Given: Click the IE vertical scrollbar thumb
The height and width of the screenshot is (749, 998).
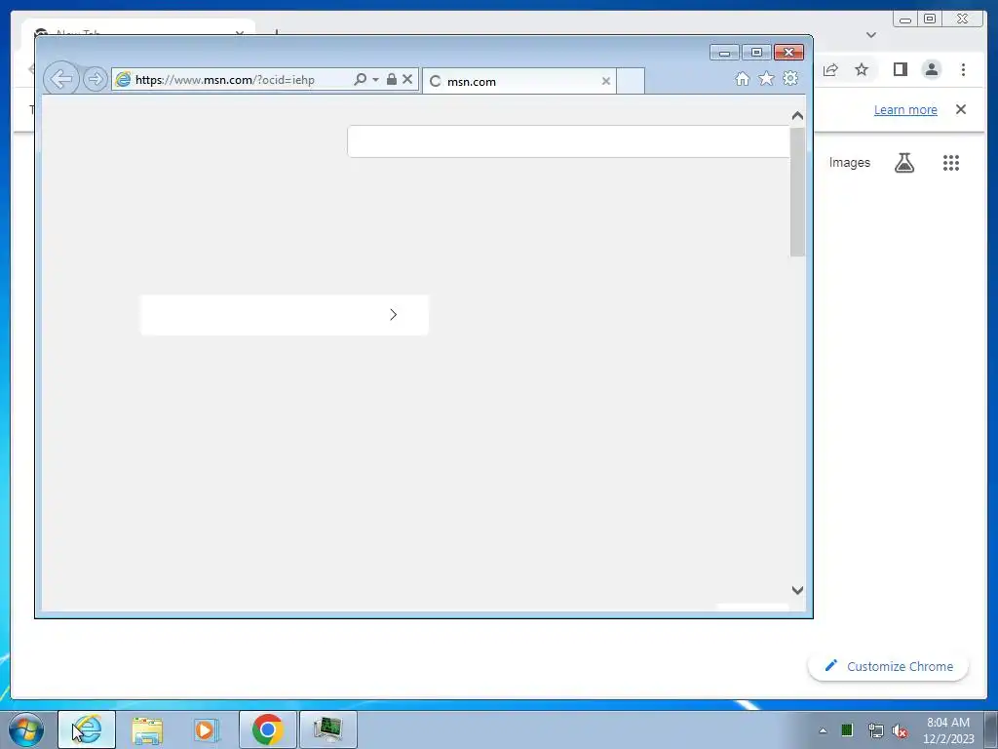Looking at the screenshot, I should [x=797, y=192].
